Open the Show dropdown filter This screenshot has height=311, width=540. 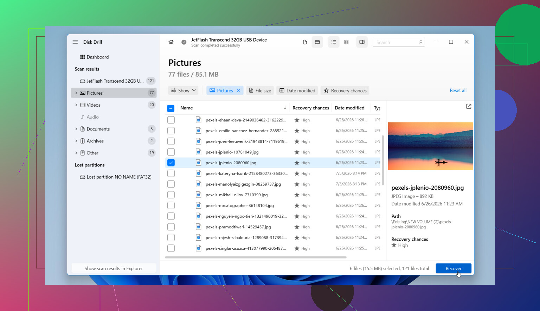click(183, 90)
